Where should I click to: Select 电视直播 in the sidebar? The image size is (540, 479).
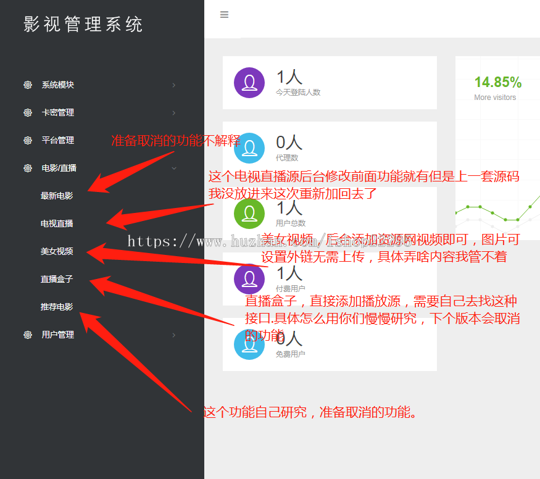pos(57,223)
